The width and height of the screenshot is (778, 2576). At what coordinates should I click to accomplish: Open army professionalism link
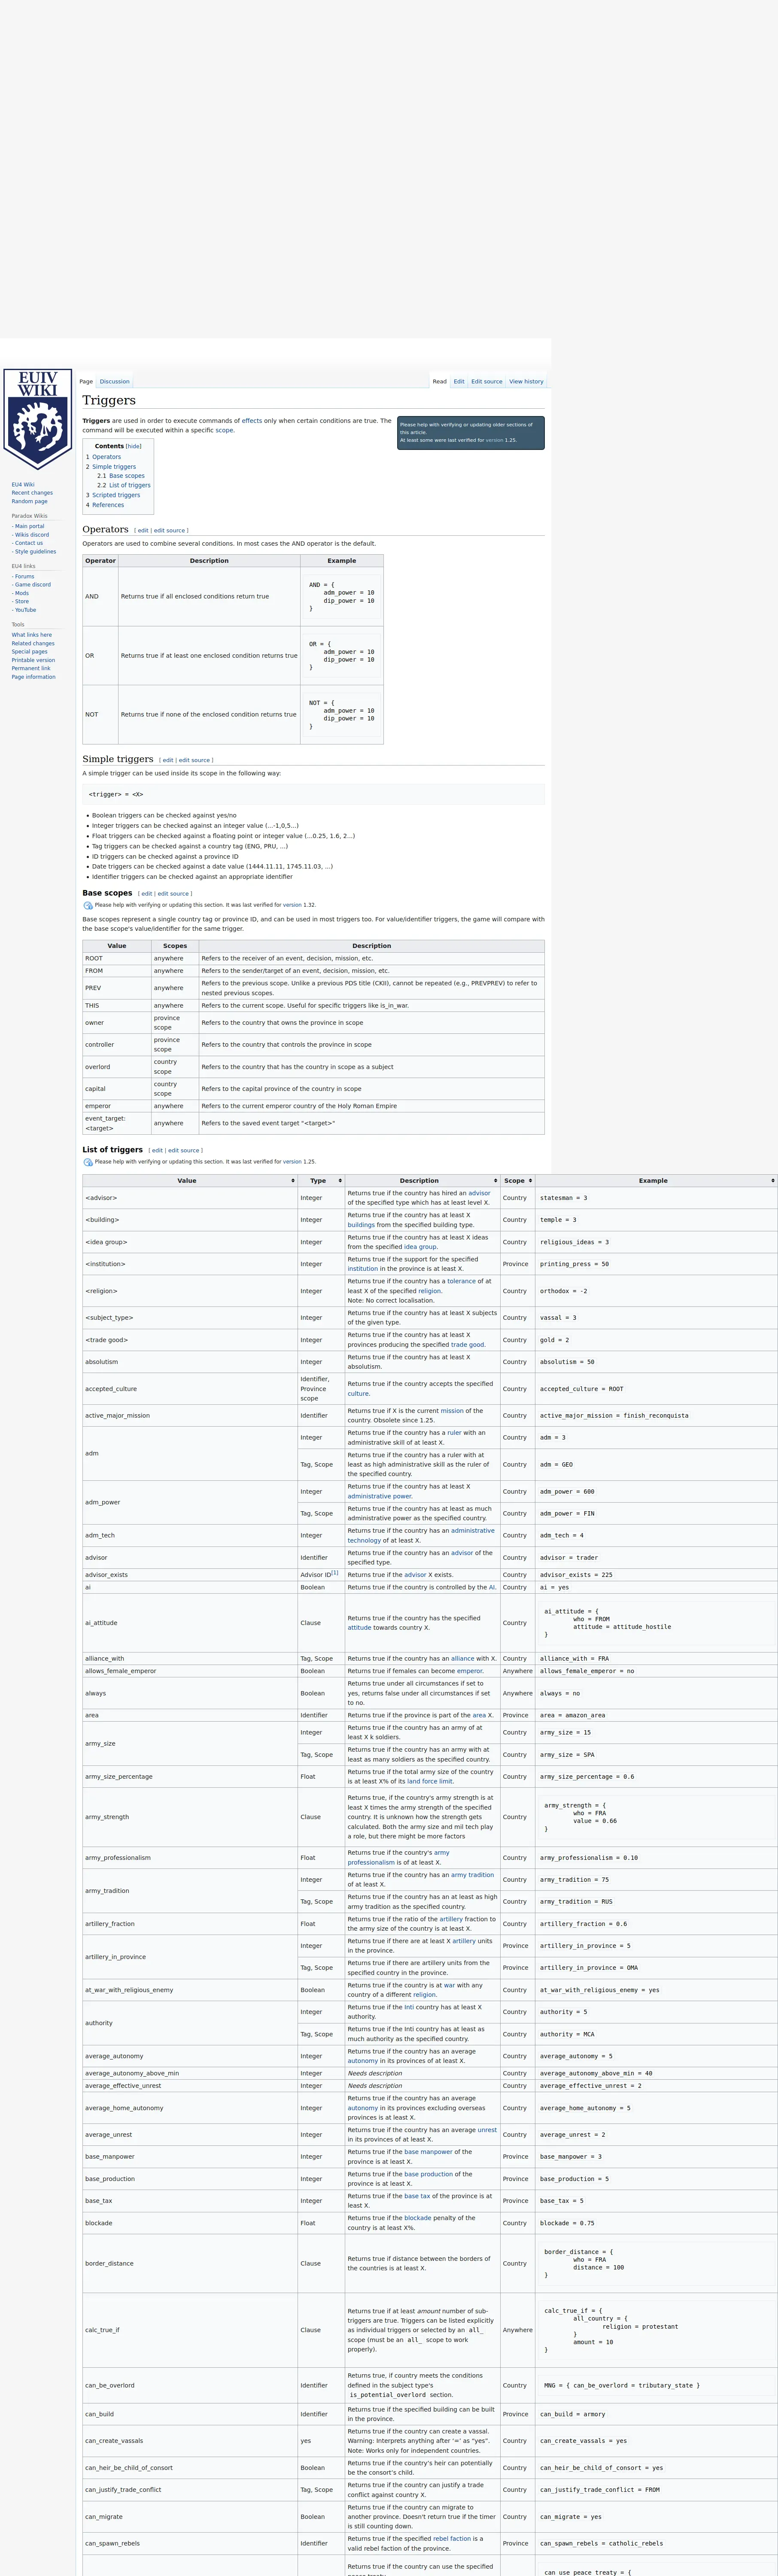(x=399, y=1858)
